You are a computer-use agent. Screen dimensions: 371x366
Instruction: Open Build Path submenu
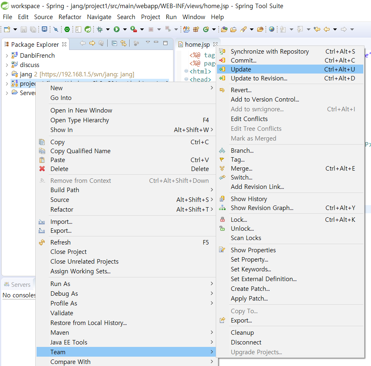(126, 190)
